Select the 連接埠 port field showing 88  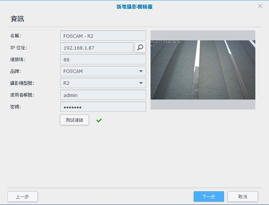[103, 60]
